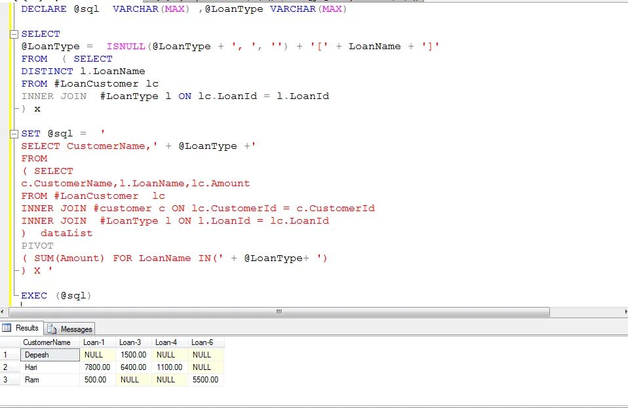Click the Loan-4 NULL cell for Ram
The width and height of the screenshot is (628, 408).
pyautogui.click(x=170, y=380)
